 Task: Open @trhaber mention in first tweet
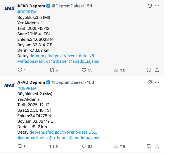click(x=58, y=61)
